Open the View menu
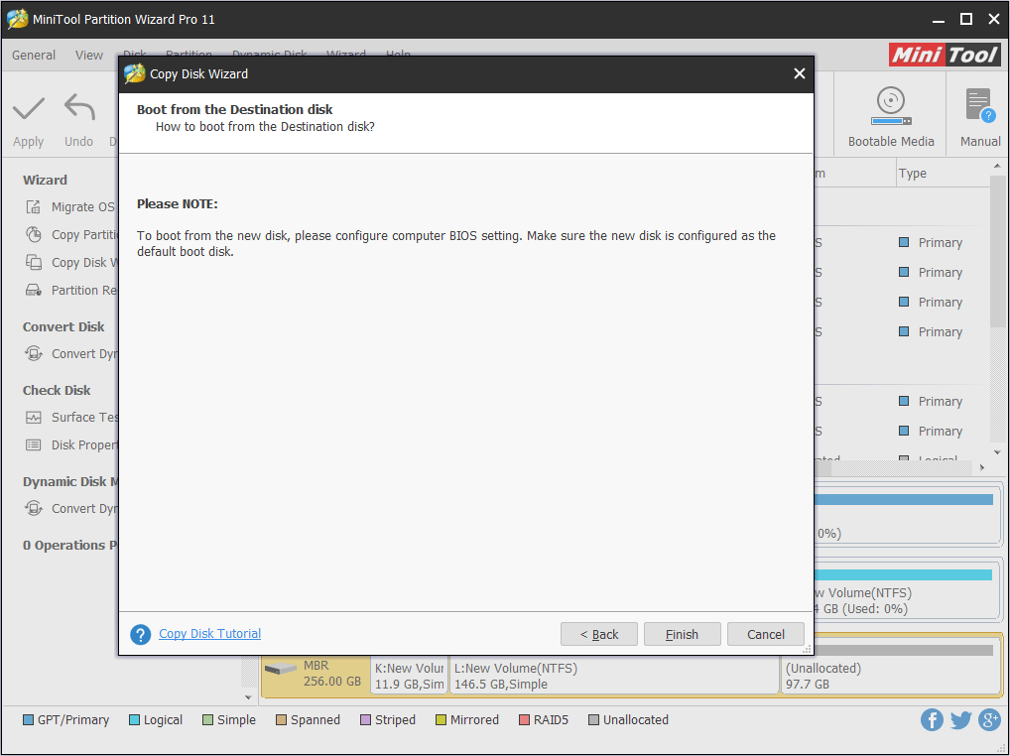The image size is (1010, 756). (89, 56)
